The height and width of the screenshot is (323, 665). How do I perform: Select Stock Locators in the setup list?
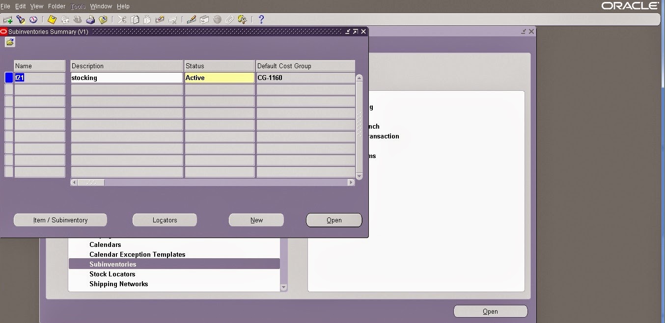112,274
